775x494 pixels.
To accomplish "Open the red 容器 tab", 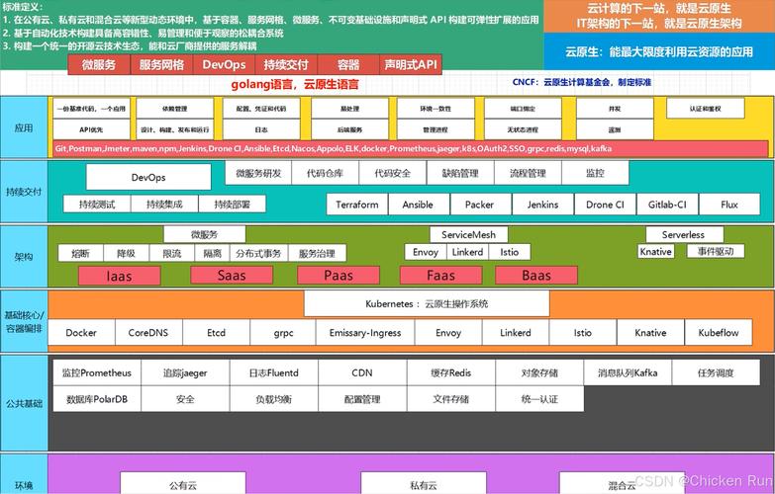I will coord(348,64).
